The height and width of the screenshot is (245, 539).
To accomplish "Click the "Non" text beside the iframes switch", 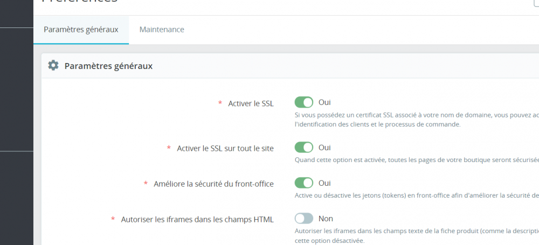I will point(326,219).
